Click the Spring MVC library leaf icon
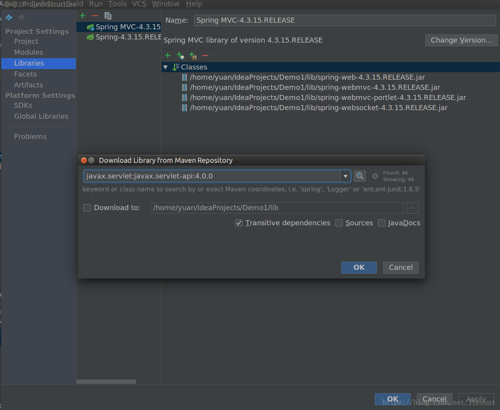The image size is (500, 410). 90,27
